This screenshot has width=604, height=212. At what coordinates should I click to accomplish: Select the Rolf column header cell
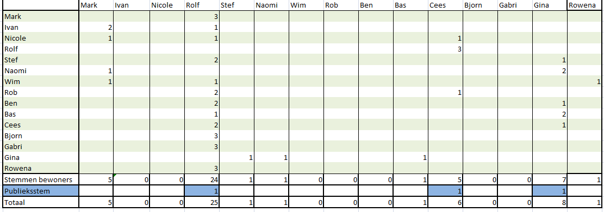tap(202, 5)
